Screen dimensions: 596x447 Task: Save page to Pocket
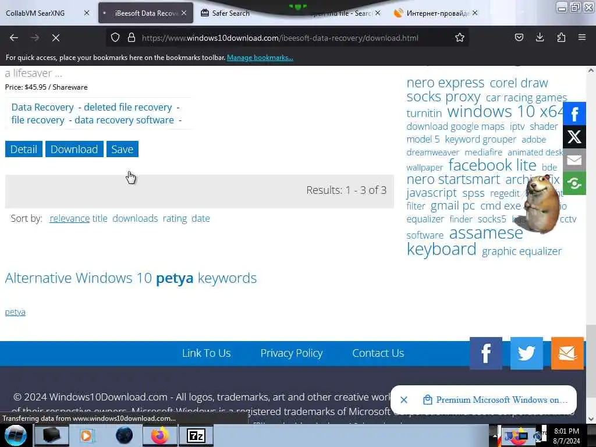point(519,38)
